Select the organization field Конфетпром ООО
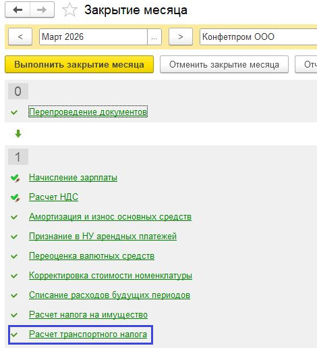Viewport: 317px width, 348px height. (258, 36)
